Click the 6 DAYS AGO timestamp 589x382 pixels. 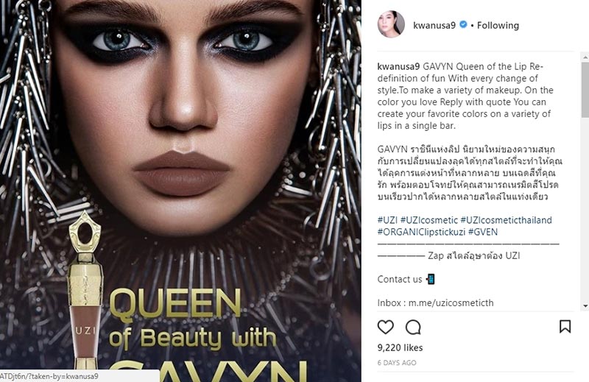point(397,362)
